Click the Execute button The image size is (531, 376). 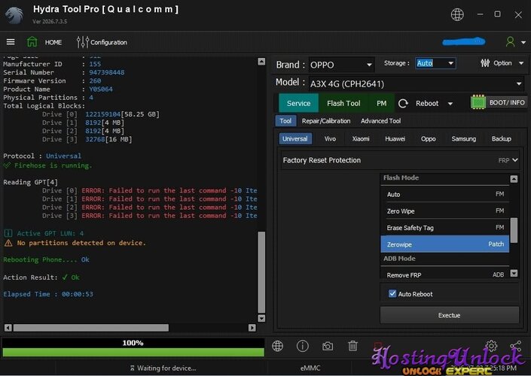pos(450,315)
